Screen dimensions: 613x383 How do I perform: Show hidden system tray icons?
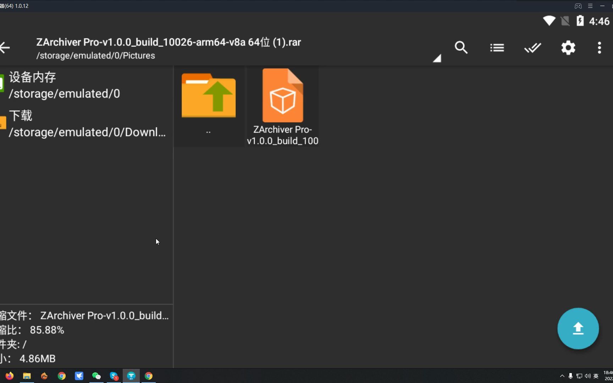click(562, 376)
